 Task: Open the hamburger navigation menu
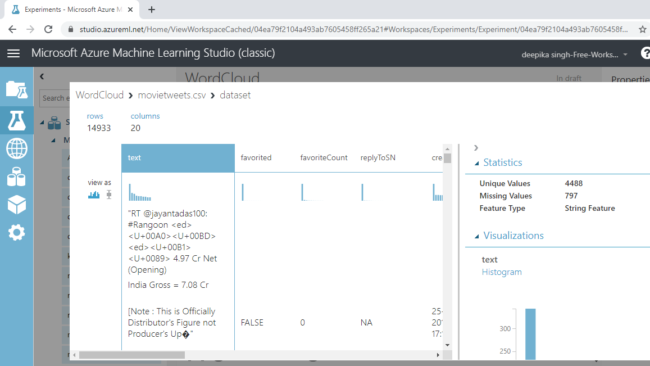13,53
